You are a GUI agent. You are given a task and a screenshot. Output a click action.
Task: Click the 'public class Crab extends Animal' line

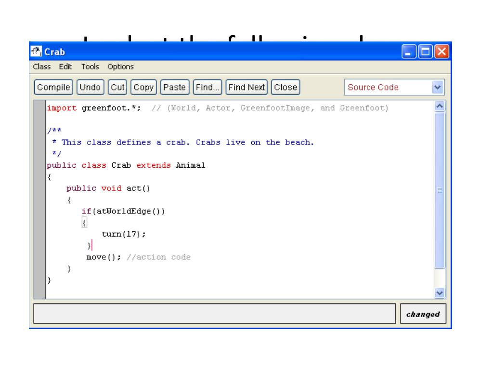tap(126, 165)
